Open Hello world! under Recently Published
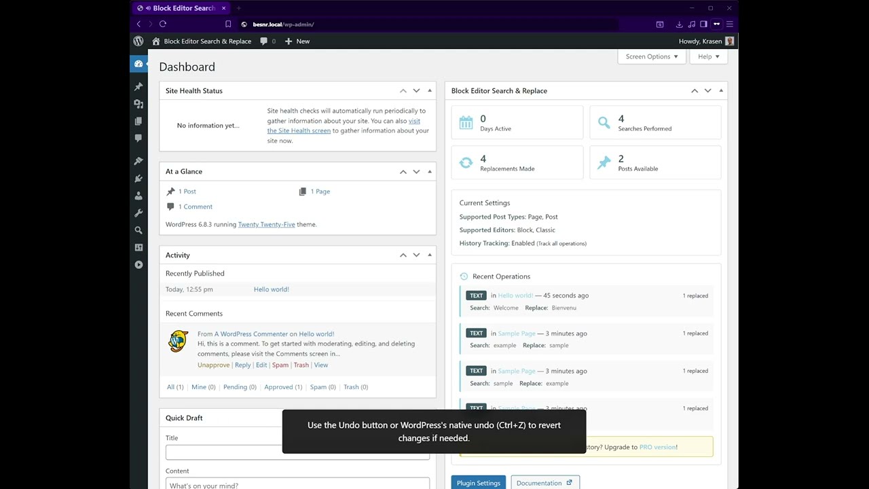Viewport: 869px width, 489px height. pos(272,289)
